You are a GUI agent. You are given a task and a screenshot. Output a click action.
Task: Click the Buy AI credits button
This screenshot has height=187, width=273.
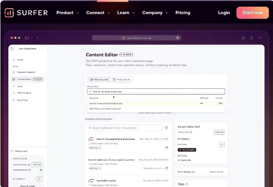pos(187,150)
